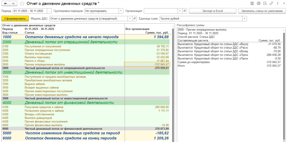
Task: Open print preview icon in the header
Action: click(x=265, y=3)
